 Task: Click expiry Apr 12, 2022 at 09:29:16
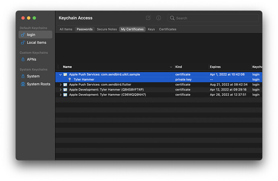coord(228,90)
